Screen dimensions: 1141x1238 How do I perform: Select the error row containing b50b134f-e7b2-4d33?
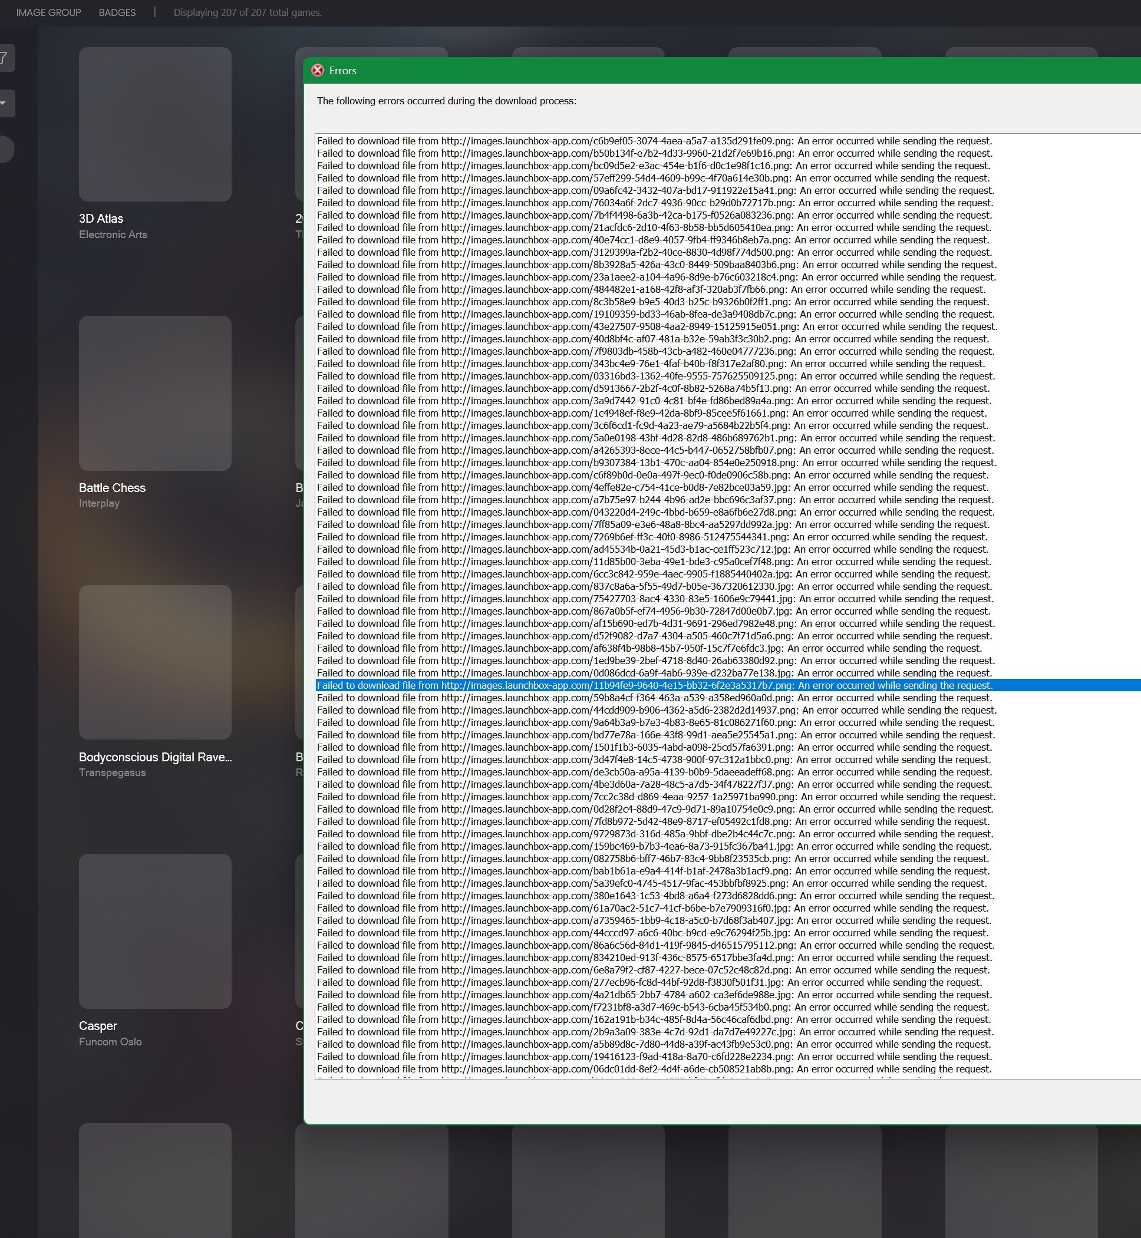tap(728, 153)
